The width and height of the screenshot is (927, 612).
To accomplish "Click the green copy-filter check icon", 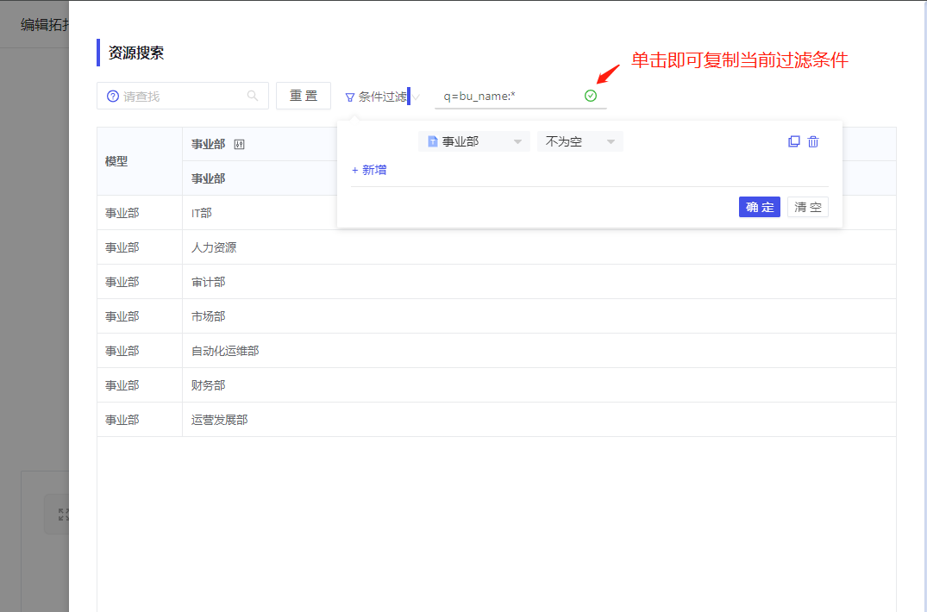I will click(x=591, y=96).
